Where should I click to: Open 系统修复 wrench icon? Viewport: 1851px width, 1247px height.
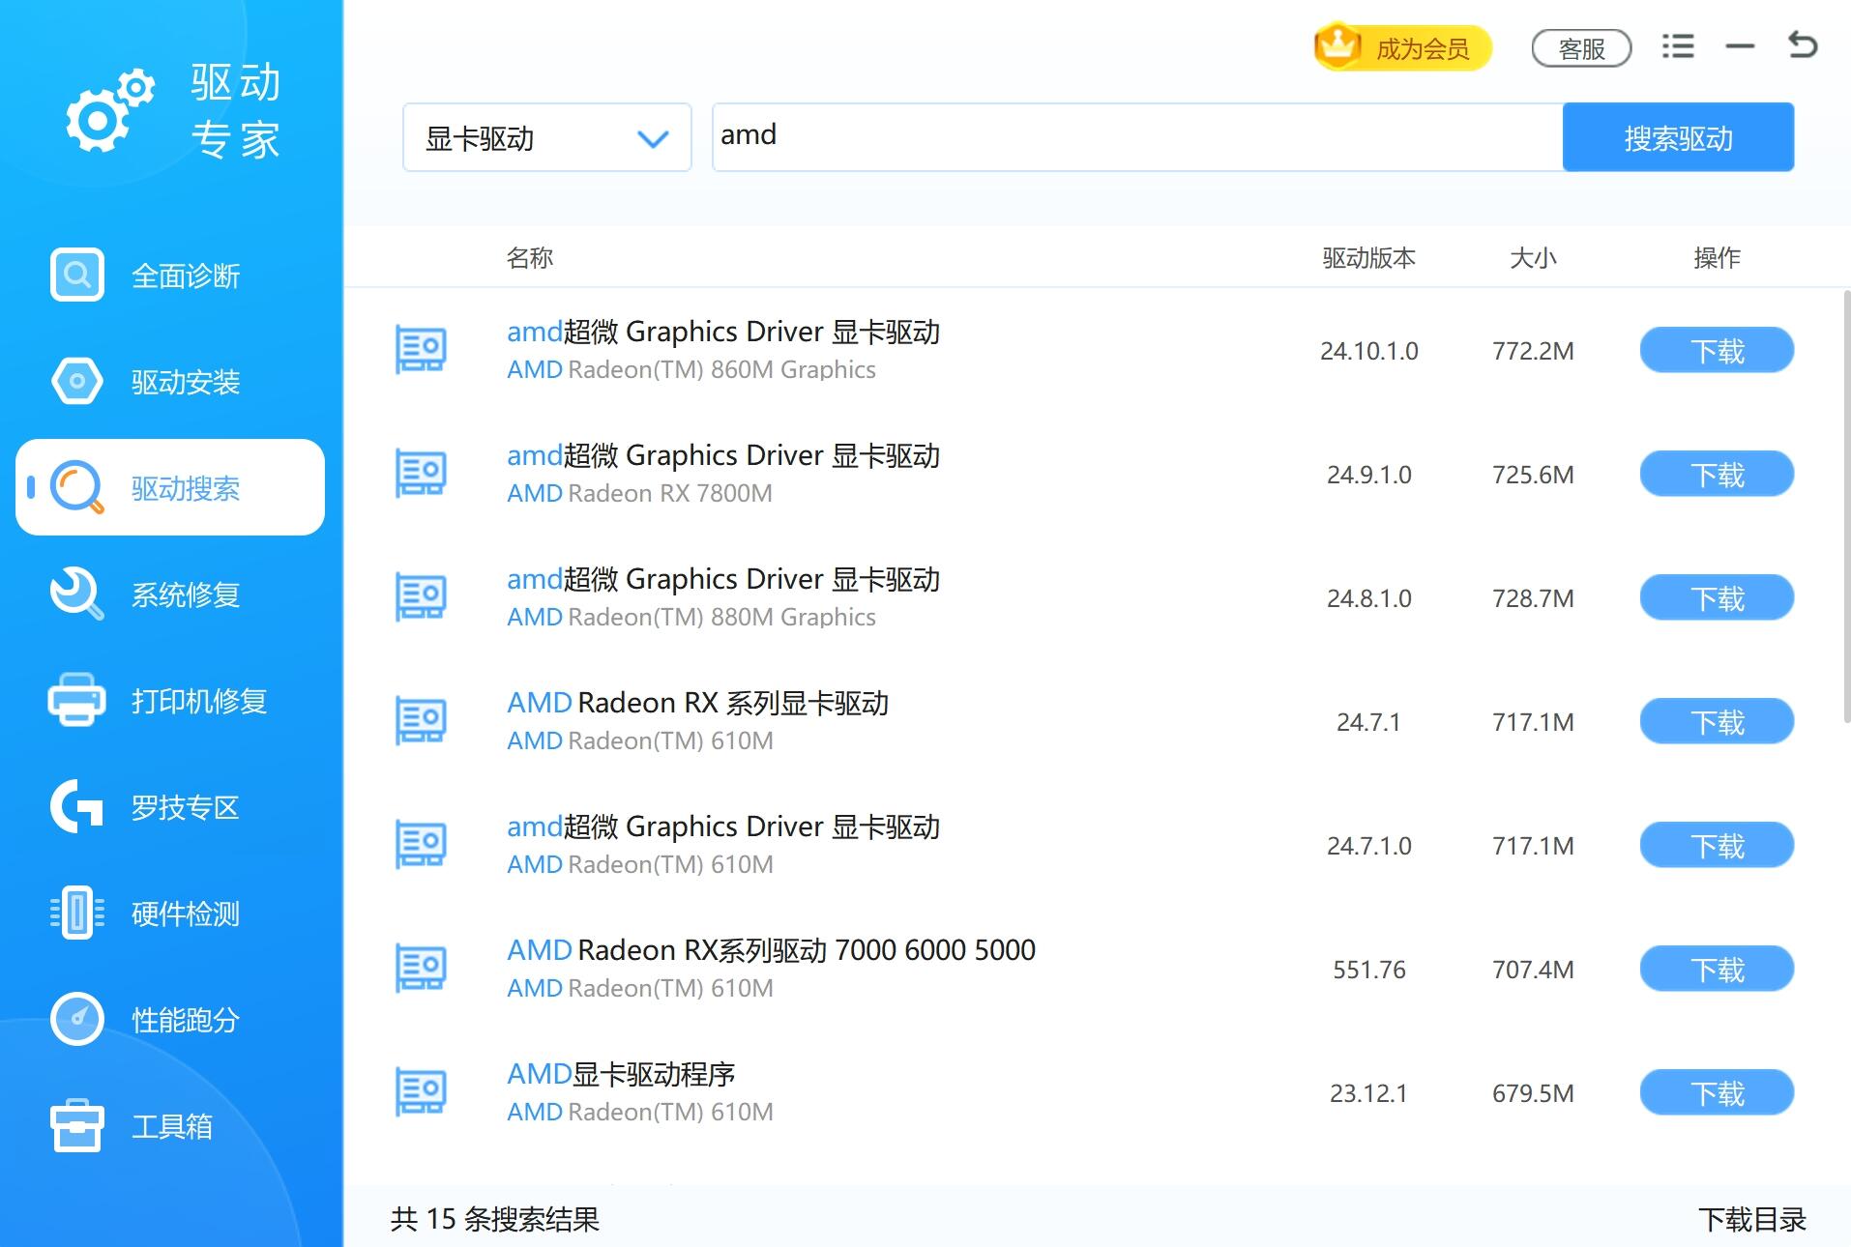pos(77,594)
